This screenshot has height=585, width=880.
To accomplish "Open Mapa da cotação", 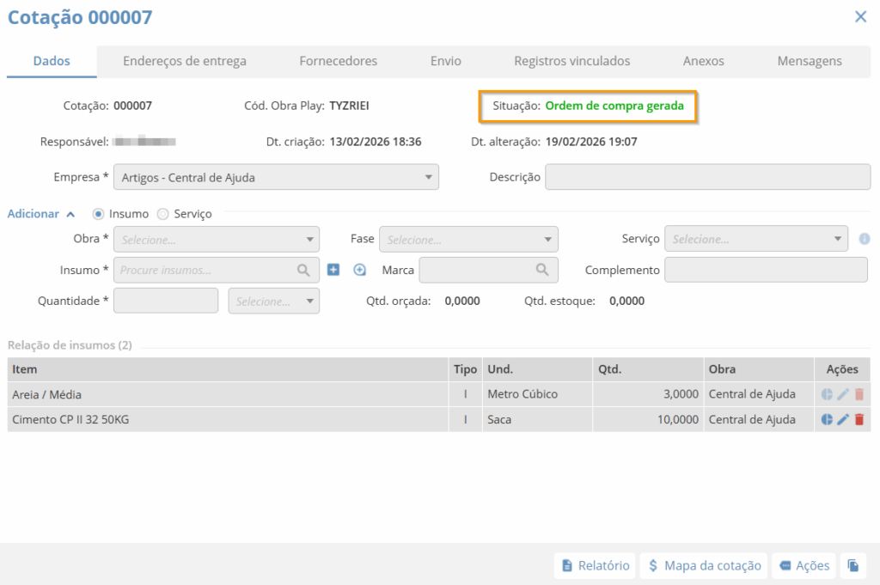I will point(705,565).
